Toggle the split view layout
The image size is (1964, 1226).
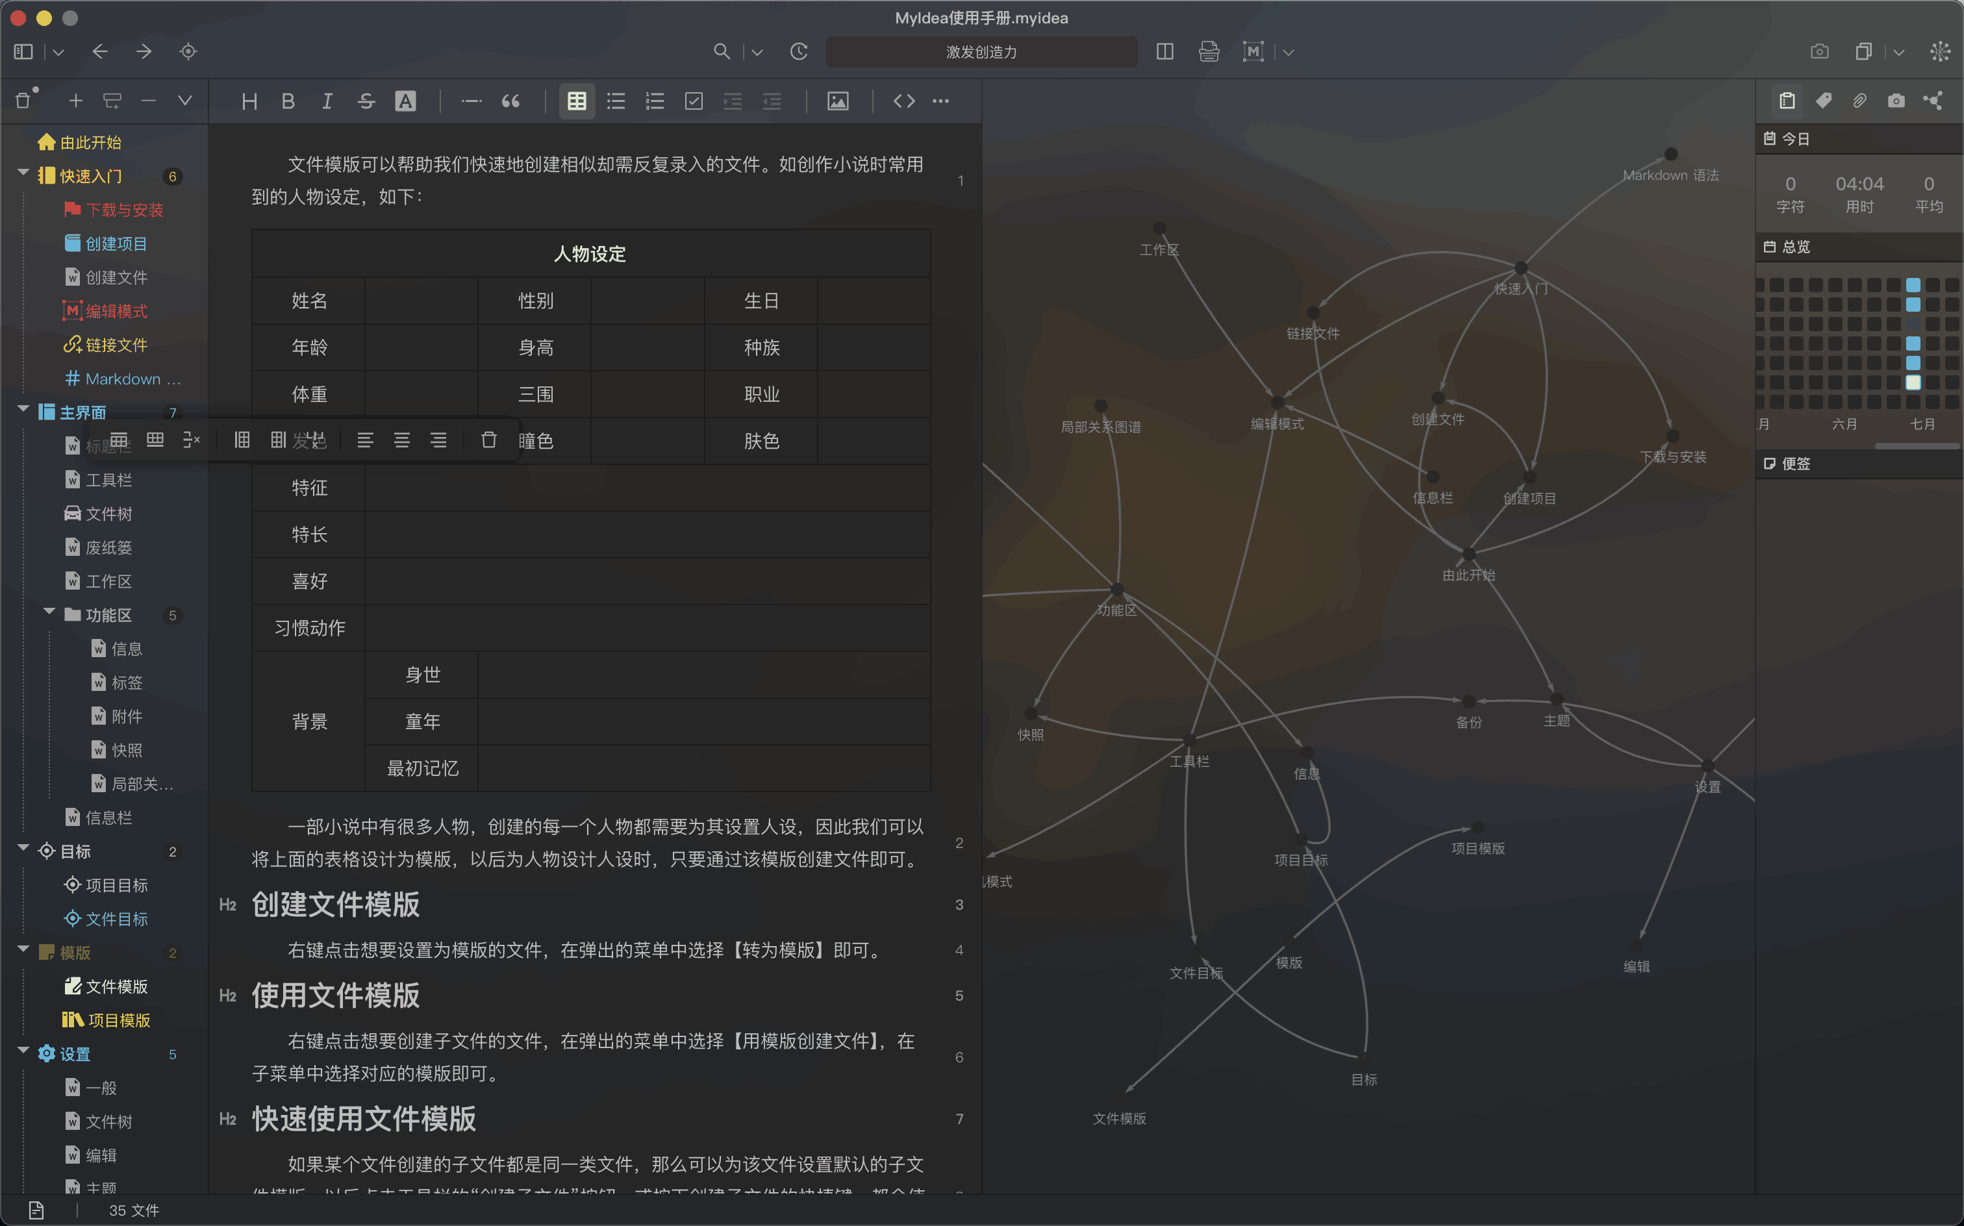[x=1165, y=52]
